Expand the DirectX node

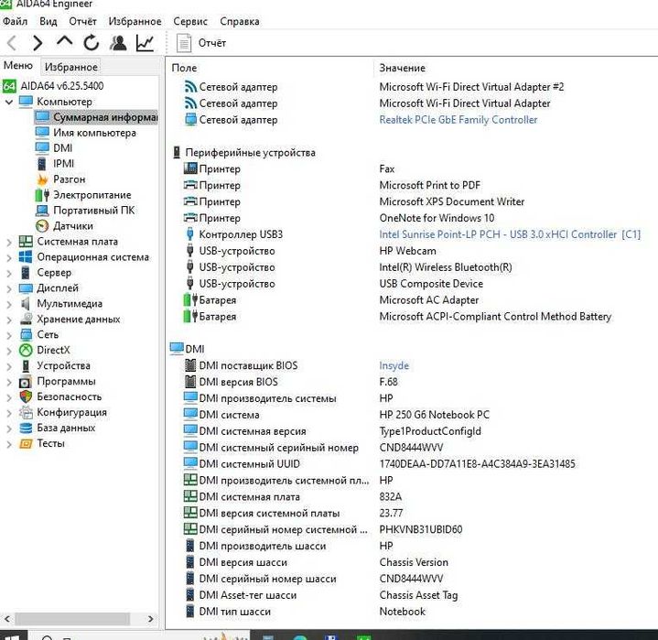pos(9,351)
